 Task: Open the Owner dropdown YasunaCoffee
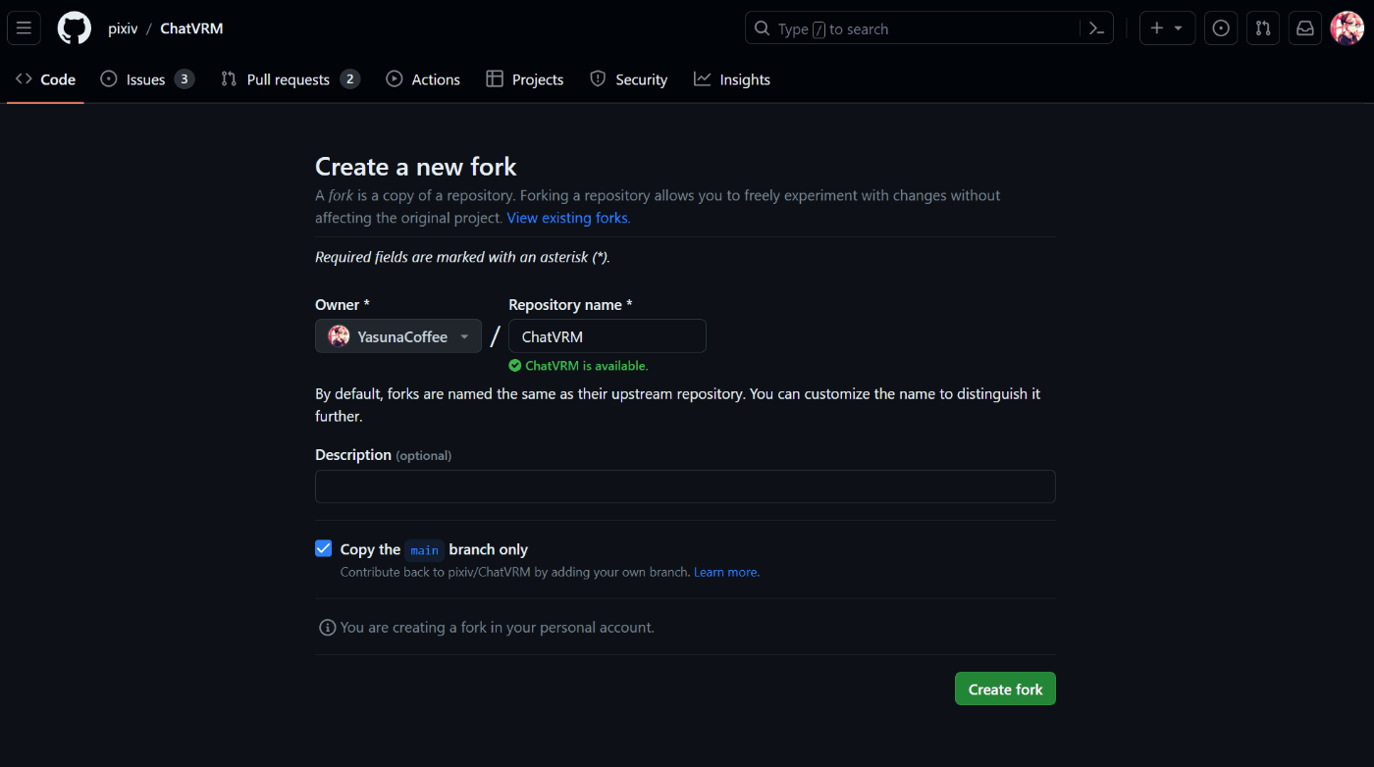click(398, 336)
